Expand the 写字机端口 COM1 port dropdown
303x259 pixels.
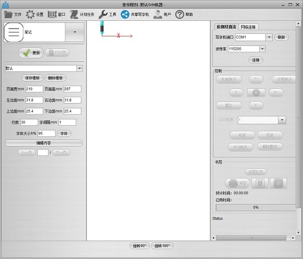(269, 37)
